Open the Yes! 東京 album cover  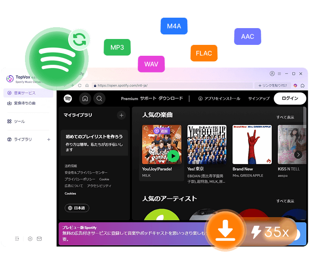(x=207, y=145)
